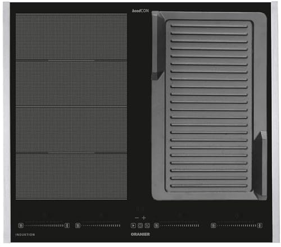Tap the zone key starting the second slider
The width and height of the screenshot is (281, 247).
click(x=78, y=226)
